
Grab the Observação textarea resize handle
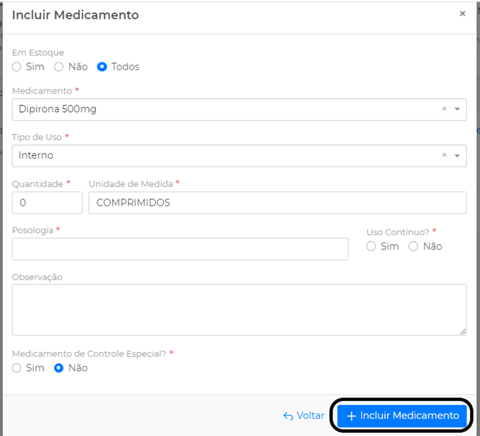(463, 332)
